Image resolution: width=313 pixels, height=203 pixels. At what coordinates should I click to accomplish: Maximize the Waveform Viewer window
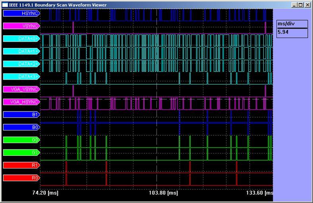point(301,5)
